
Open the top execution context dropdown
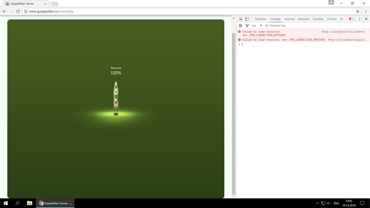click(257, 25)
